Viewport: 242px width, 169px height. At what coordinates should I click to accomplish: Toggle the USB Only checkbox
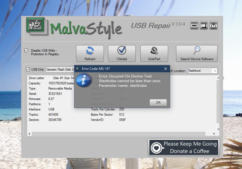click(x=28, y=70)
